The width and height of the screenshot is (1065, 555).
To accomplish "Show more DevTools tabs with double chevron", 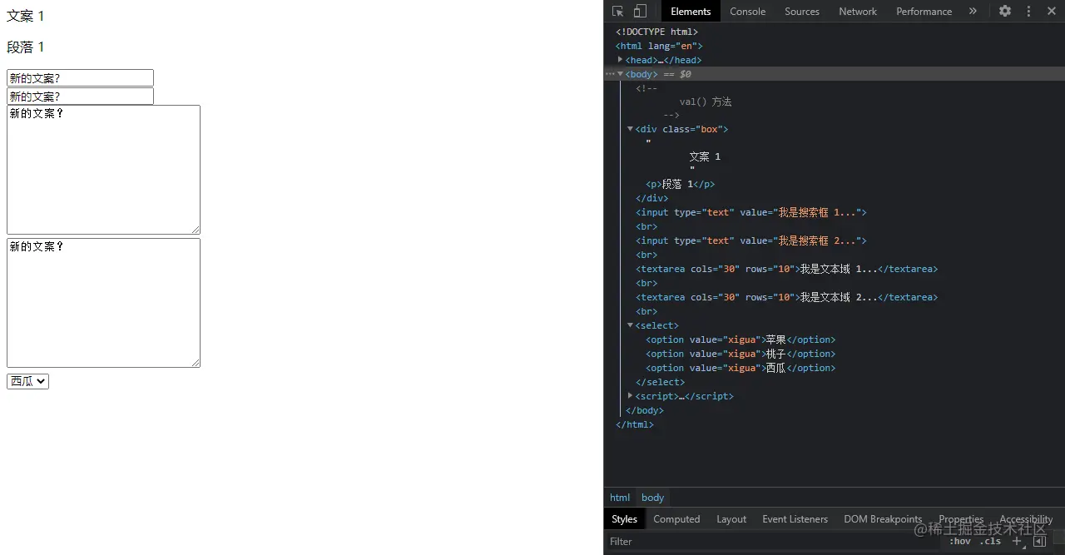I will pyautogui.click(x=973, y=11).
